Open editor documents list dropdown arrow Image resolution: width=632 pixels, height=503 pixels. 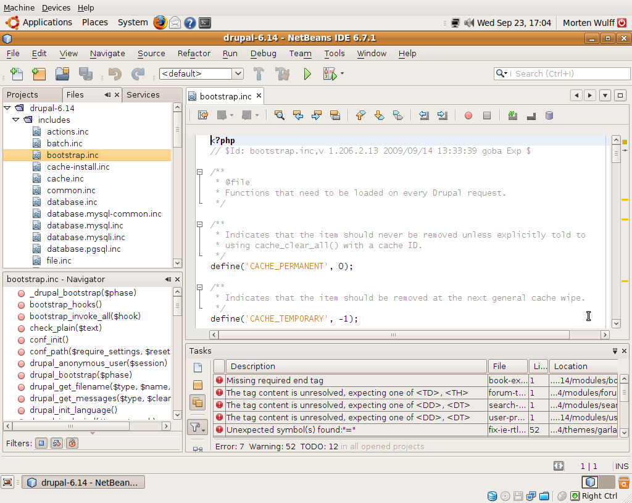(605, 96)
